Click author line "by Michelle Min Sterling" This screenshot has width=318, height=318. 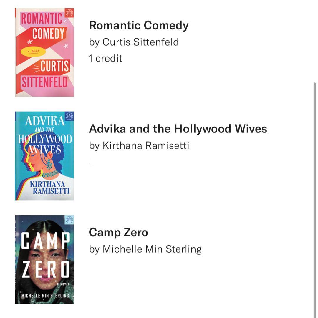(145, 249)
